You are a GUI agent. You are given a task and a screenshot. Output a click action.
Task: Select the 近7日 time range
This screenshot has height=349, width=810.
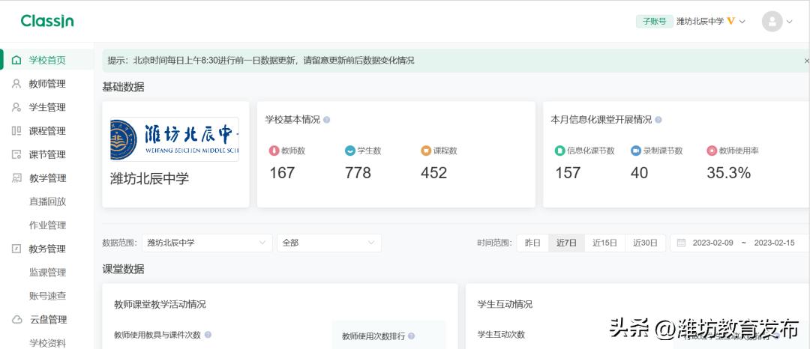click(x=566, y=243)
